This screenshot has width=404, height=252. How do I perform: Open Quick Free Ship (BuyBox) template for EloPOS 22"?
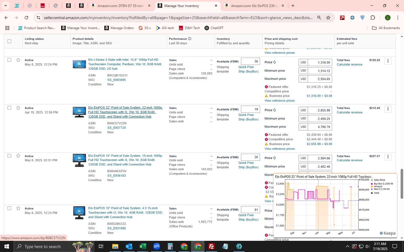[248, 117]
